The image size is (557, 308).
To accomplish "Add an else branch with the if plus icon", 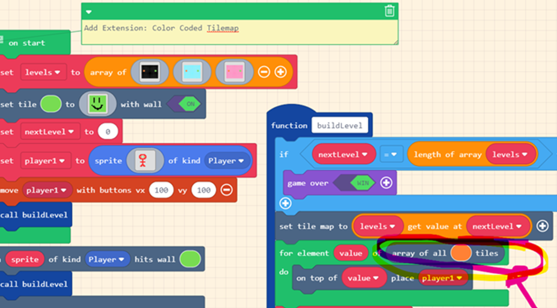I will click(x=285, y=203).
